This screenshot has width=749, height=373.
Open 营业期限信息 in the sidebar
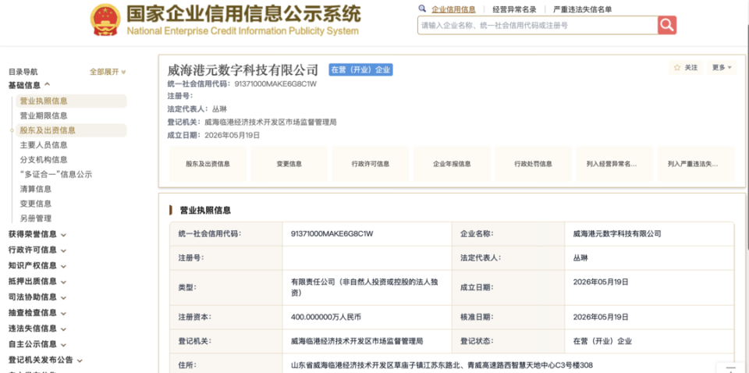[44, 115]
